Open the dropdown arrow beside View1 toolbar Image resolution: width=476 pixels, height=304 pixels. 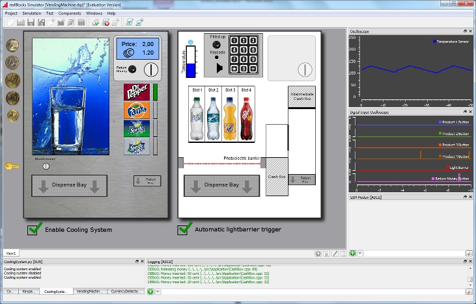(x=360, y=253)
